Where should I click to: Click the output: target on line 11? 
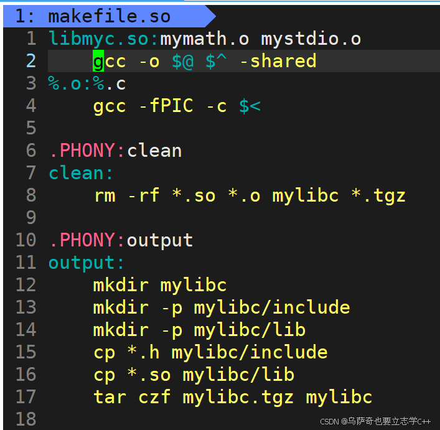pyautogui.click(x=86, y=263)
